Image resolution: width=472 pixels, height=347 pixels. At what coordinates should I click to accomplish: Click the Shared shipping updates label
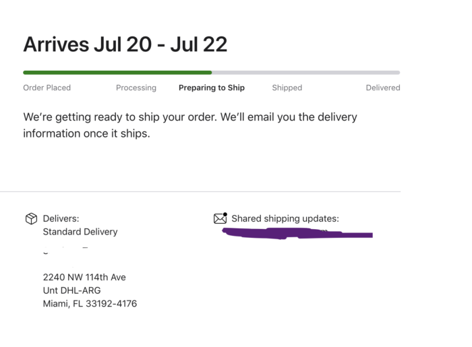coord(285,218)
